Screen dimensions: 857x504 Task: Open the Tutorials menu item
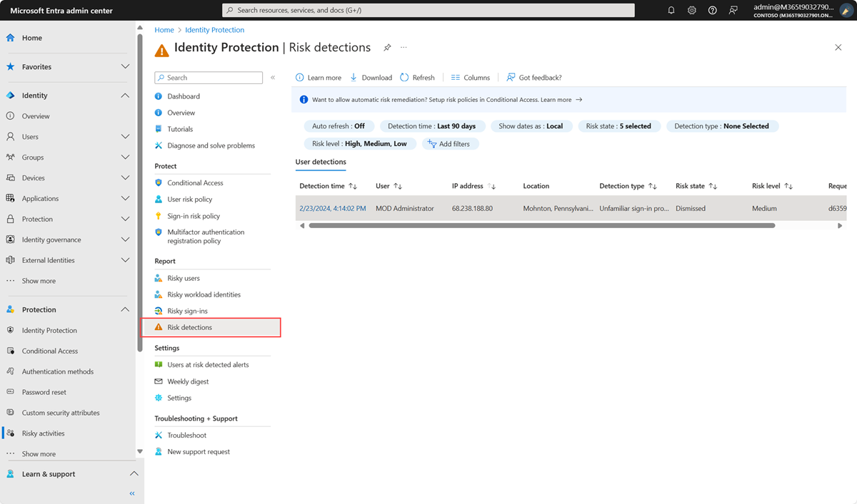pyautogui.click(x=180, y=129)
